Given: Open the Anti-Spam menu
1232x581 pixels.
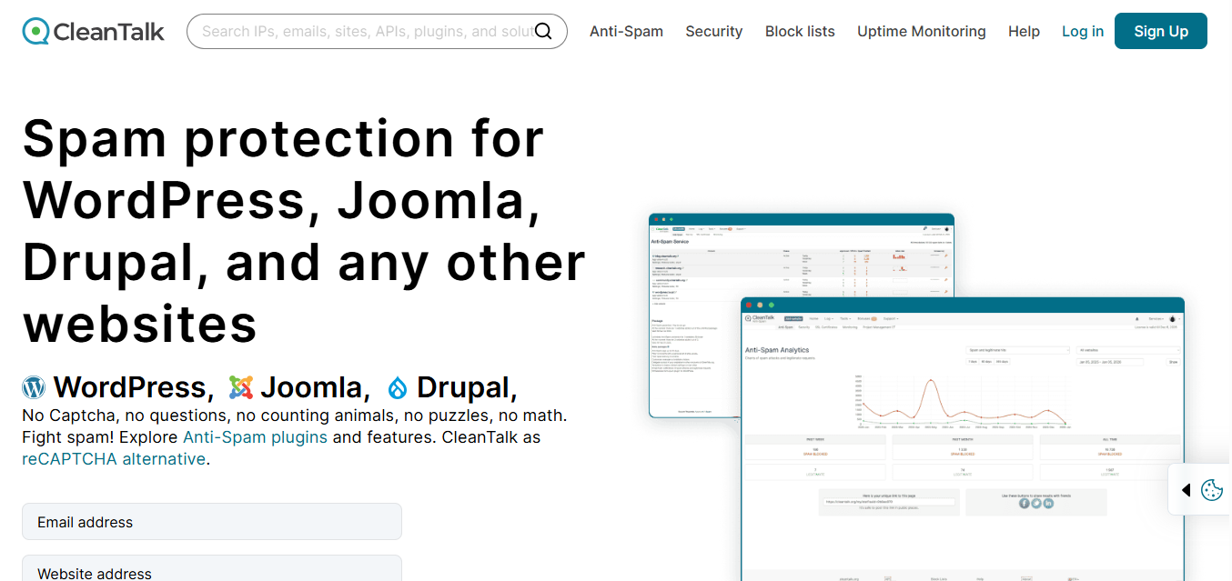Looking at the screenshot, I should (626, 31).
